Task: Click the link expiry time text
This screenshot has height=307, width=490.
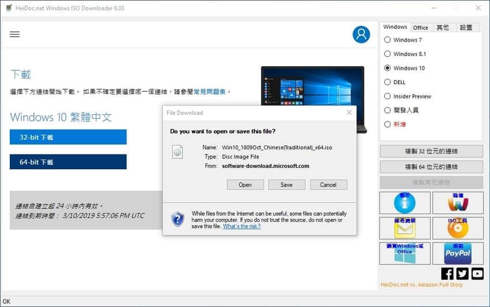Action: (x=80, y=215)
